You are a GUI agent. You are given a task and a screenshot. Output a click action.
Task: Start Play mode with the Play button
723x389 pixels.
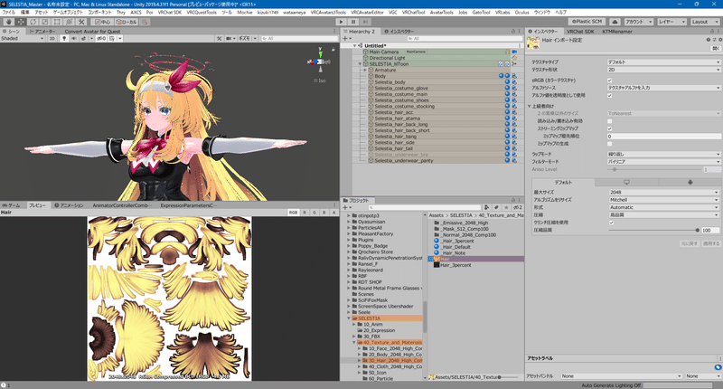(342, 22)
